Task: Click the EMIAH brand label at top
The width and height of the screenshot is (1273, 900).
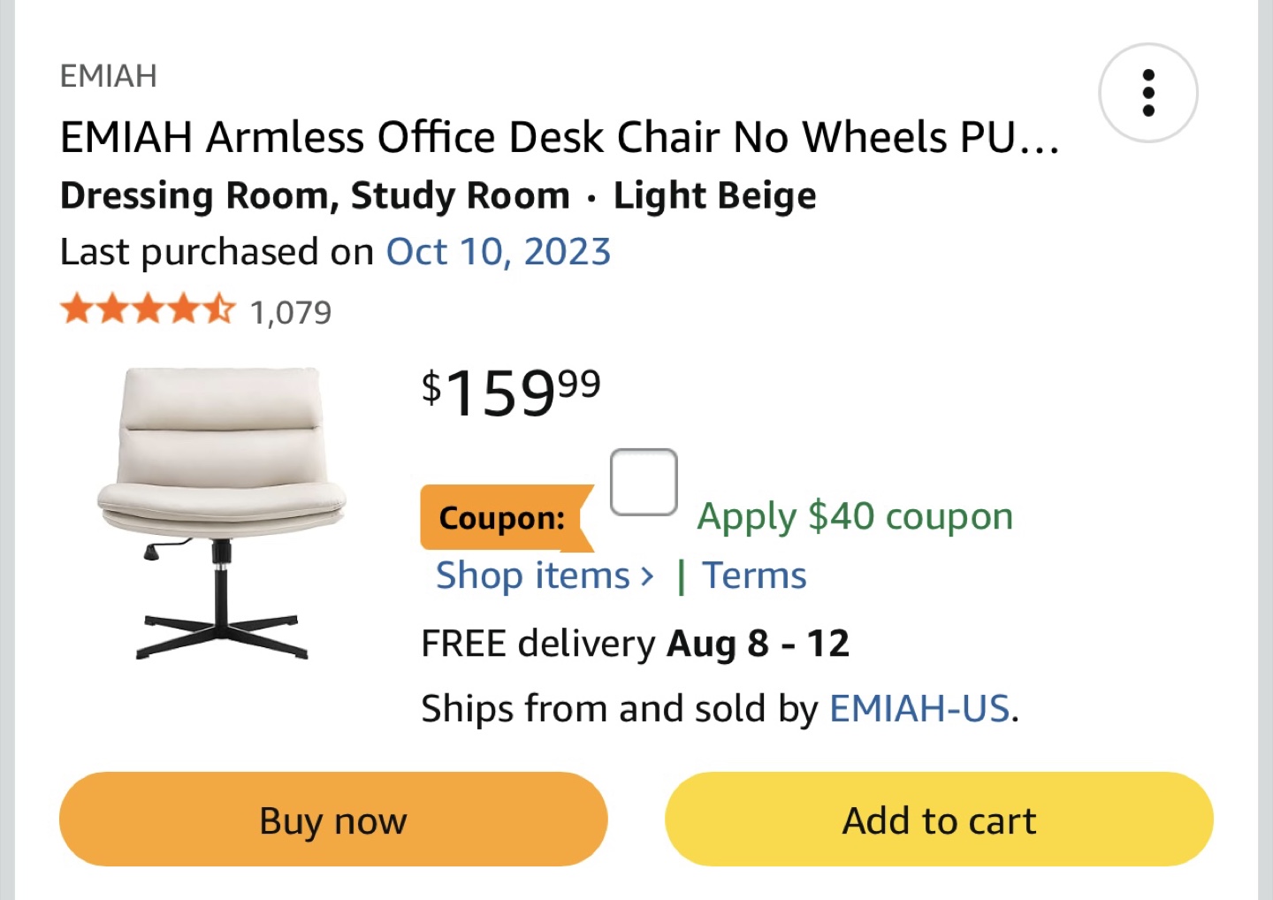Action: (x=108, y=76)
